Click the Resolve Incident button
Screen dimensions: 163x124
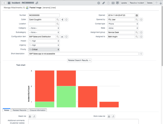pyautogui.click(x=137, y=3)
